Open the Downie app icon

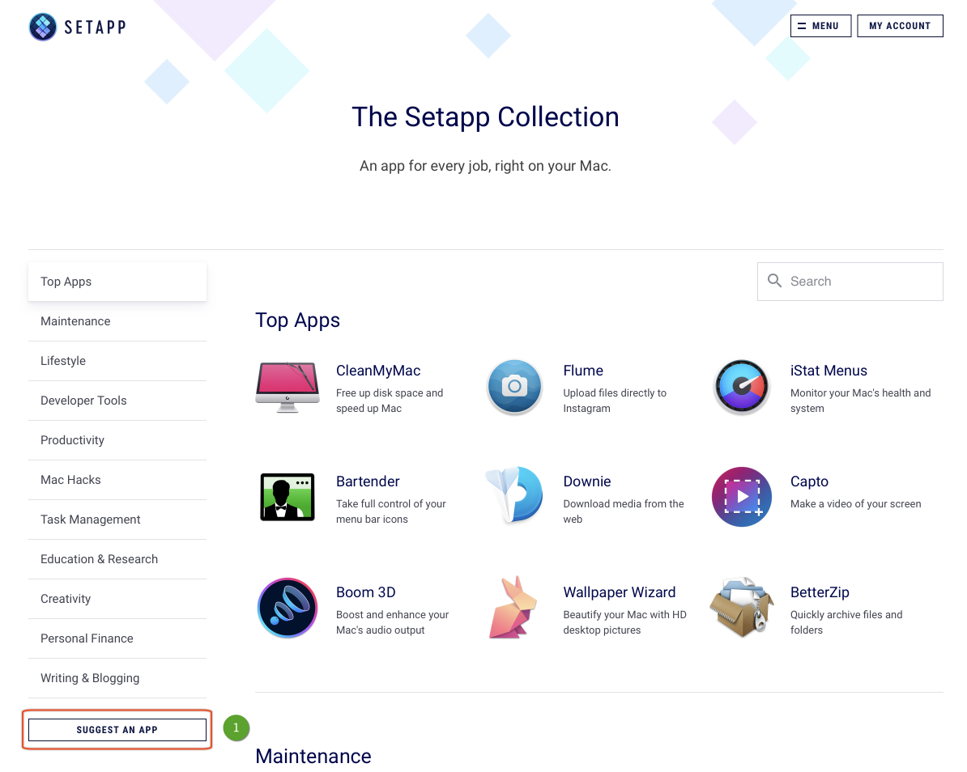coord(514,495)
